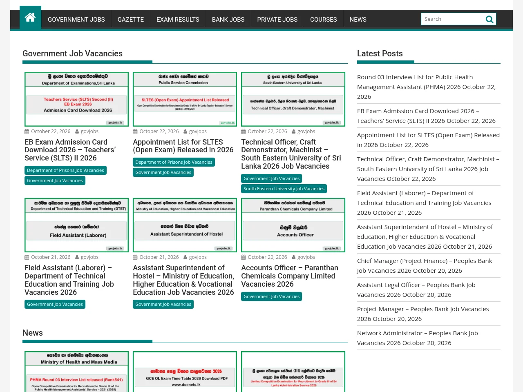The image size is (523, 392).
Task: Open Assistant Superintendent of Hostel post title
Action: point(183,280)
